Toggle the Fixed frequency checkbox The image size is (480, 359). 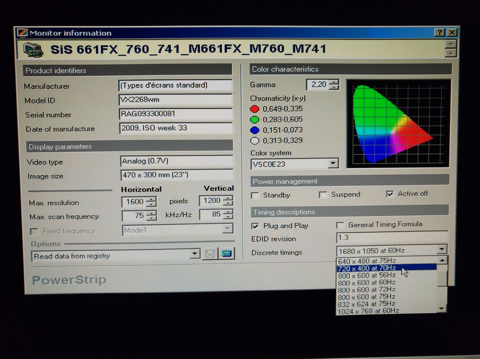(x=34, y=231)
